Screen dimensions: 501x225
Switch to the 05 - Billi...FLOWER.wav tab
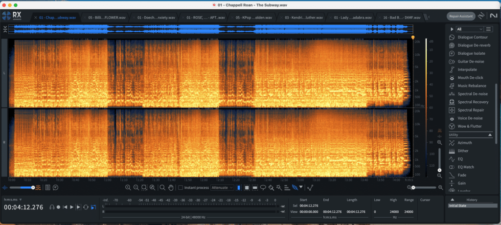point(104,17)
